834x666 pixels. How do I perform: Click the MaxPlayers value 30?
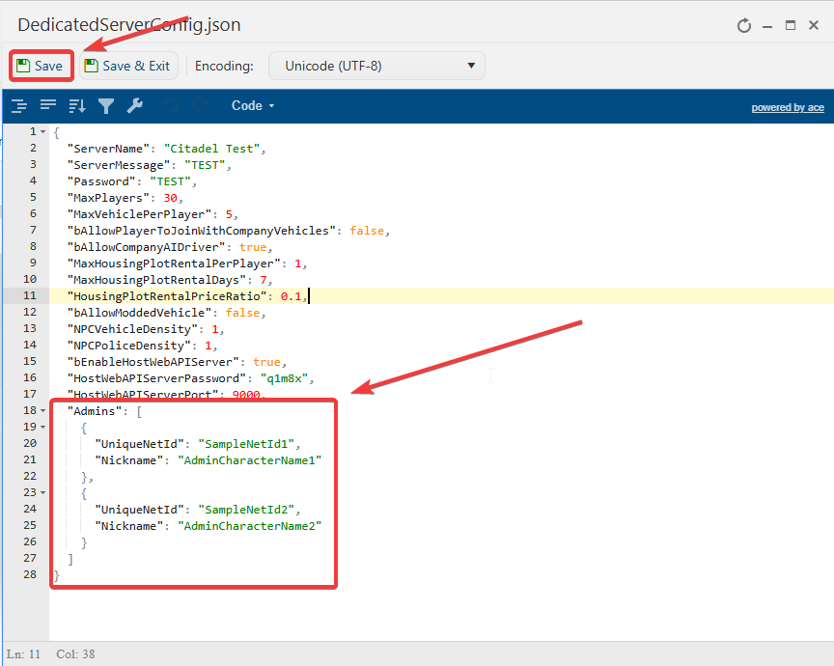170,198
